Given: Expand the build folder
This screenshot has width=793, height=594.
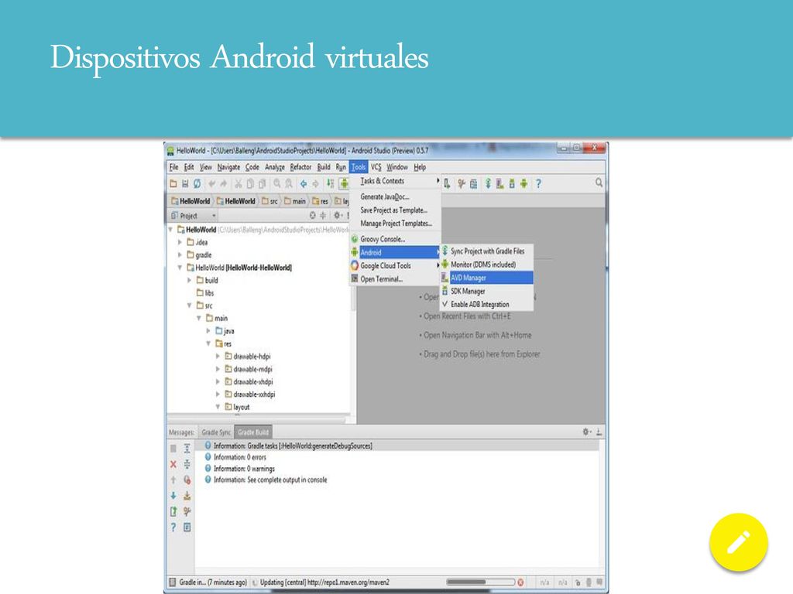Looking at the screenshot, I should pos(190,280).
